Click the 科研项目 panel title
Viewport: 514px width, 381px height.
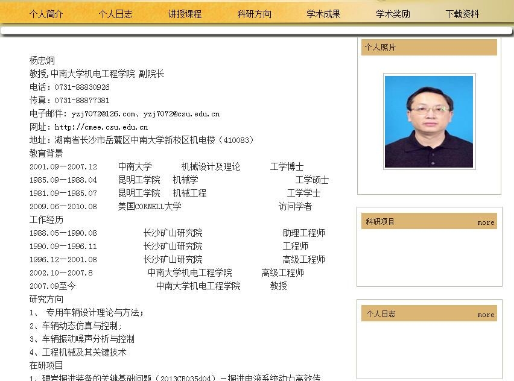point(380,222)
